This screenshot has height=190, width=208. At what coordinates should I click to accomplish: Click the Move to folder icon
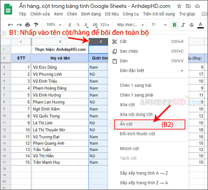188,6
